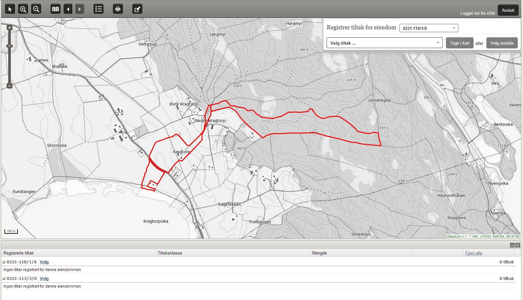Click the Høylundmåsan map label

tap(451, 195)
